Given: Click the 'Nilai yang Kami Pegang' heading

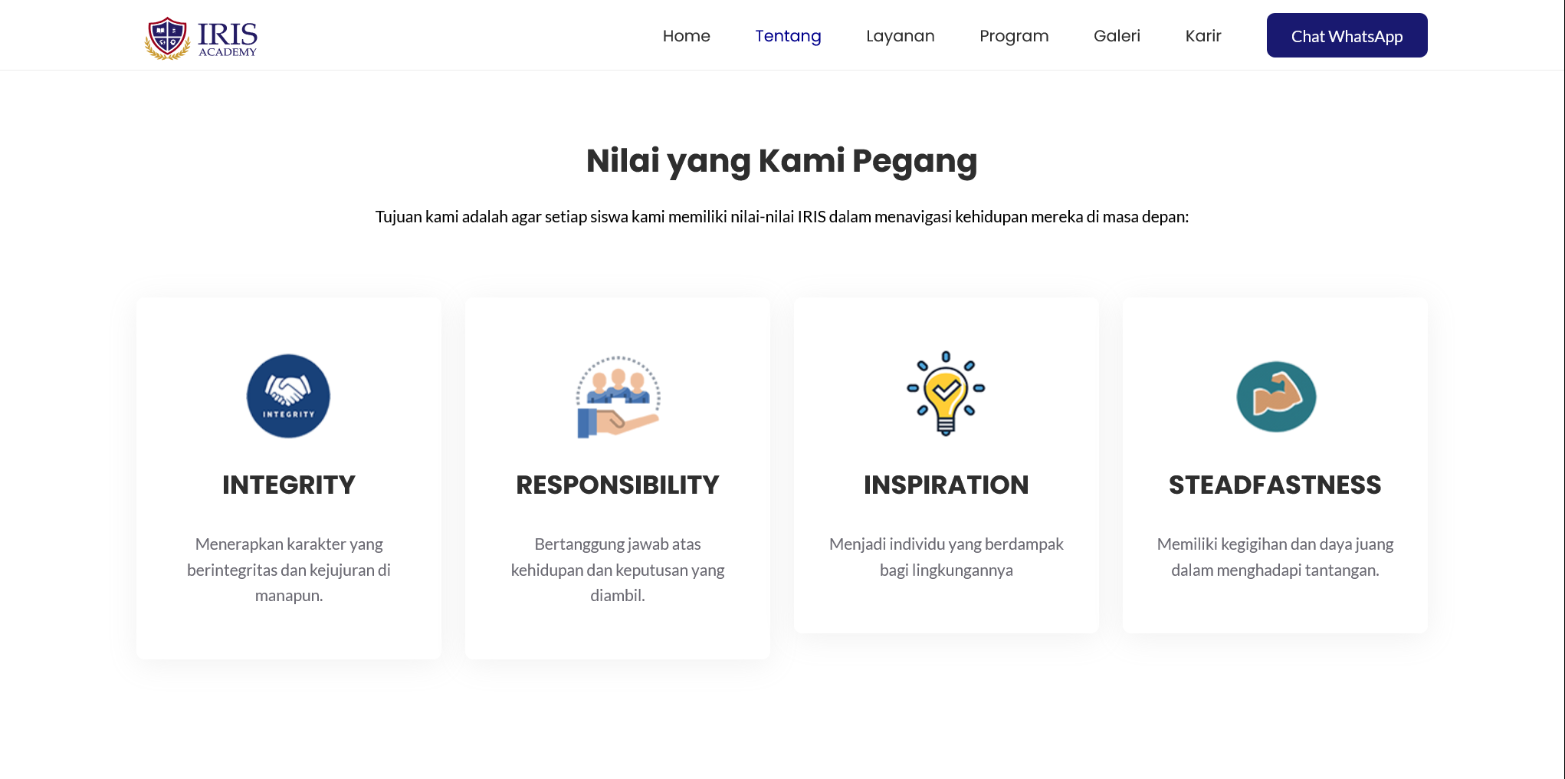Looking at the screenshot, I should (782, 161).
